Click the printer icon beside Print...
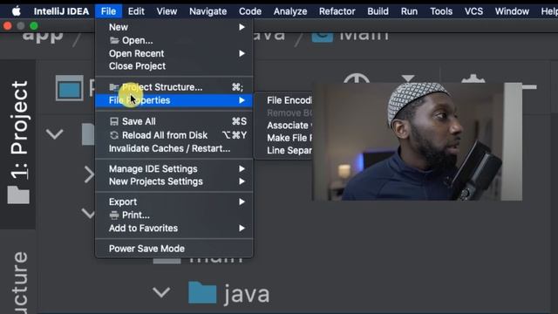The height and width of the screenshot is (314, 558). (114, 215)
